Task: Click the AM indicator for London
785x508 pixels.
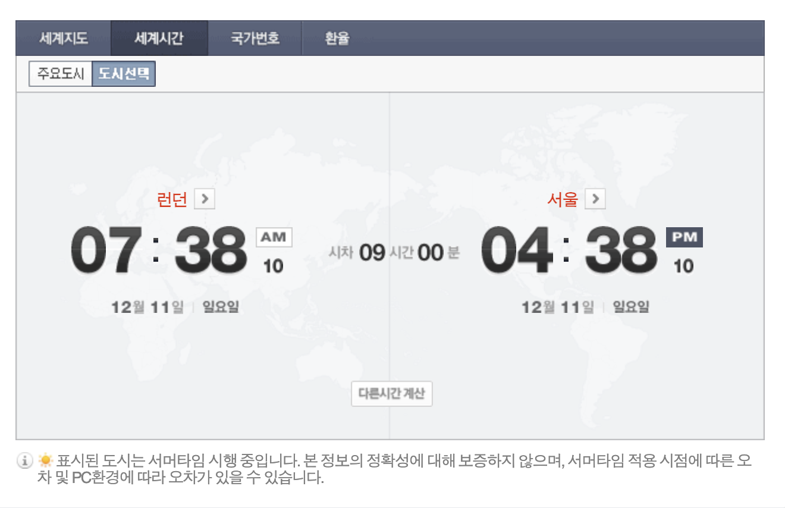Action: (274, 237)
